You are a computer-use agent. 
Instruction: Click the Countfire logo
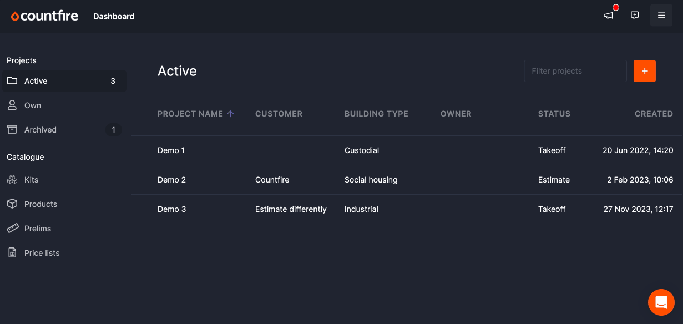(44, 16)
